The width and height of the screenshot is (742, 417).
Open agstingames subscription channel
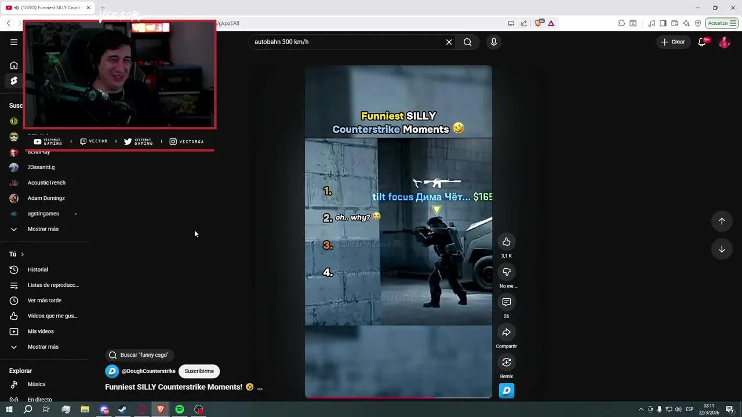pos(45,214)
